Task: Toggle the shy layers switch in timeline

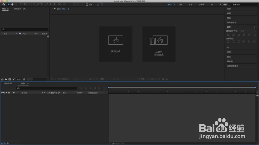Action: [x=91, y=88]
